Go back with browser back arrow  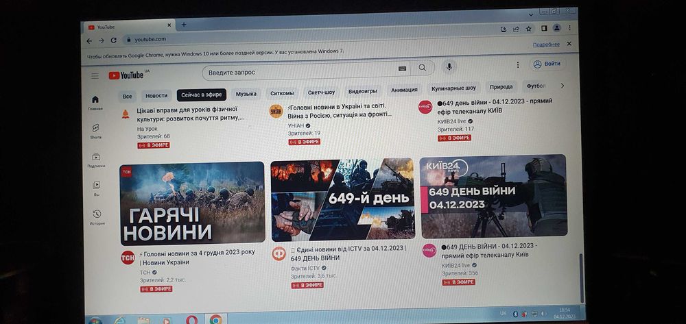89,40
